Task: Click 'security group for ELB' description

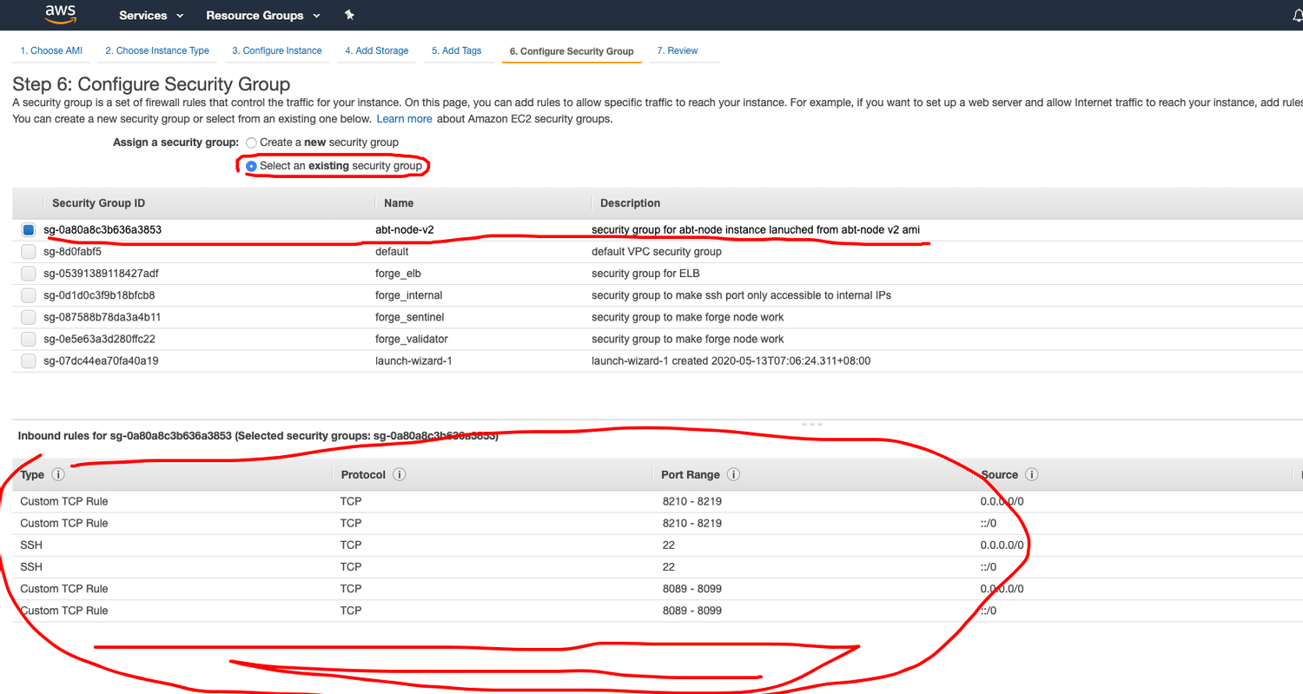Action: (647, 274)
